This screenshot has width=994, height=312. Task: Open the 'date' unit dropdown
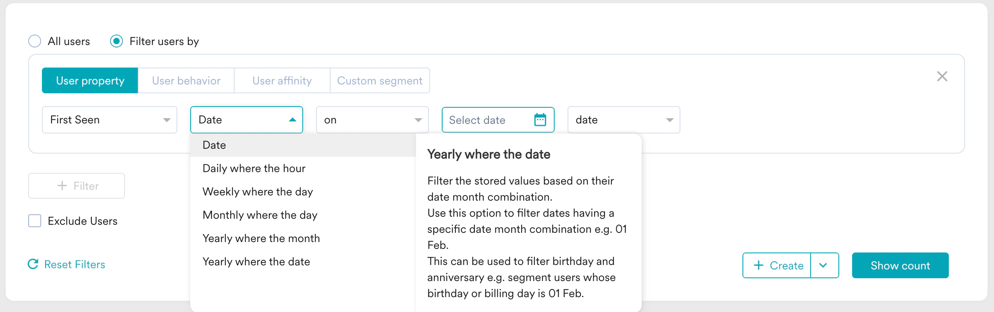(623, 120)
